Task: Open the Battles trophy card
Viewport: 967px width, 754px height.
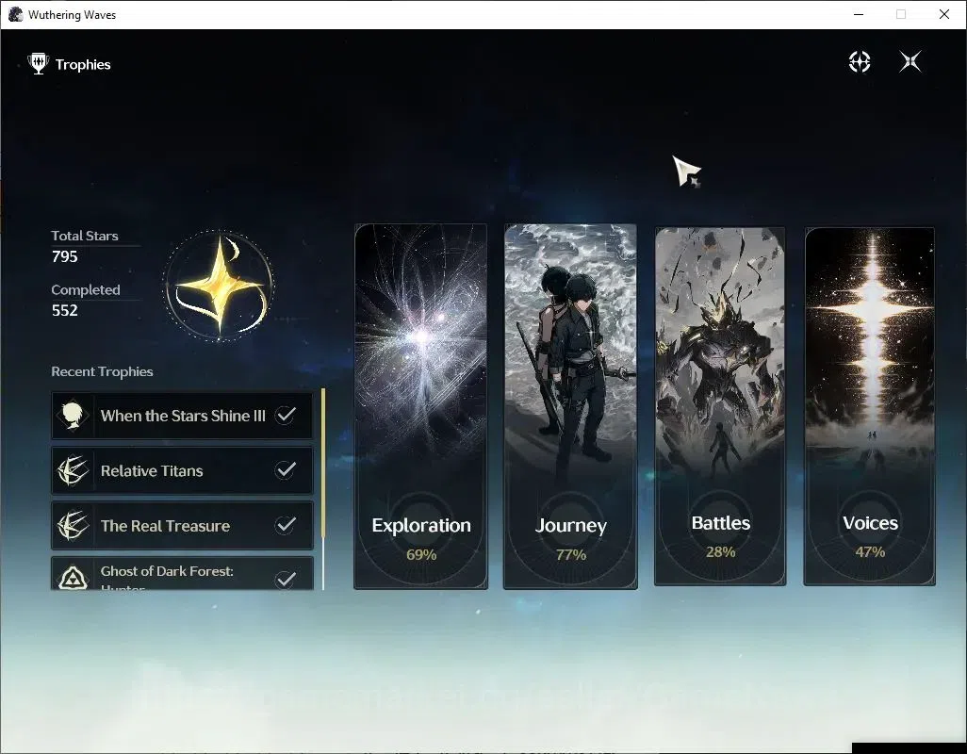Action: [x=720, y=406]
